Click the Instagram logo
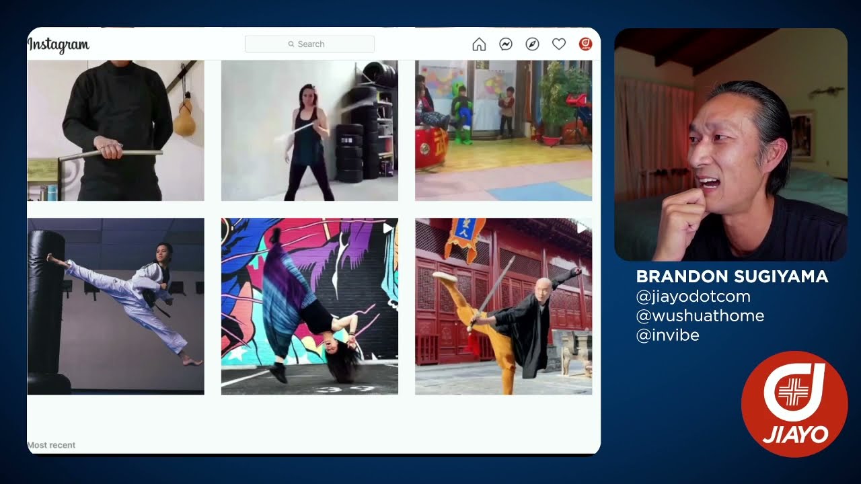Image resolution: width=861 pixels, height=484 pixels. click(x=58, y=45)
